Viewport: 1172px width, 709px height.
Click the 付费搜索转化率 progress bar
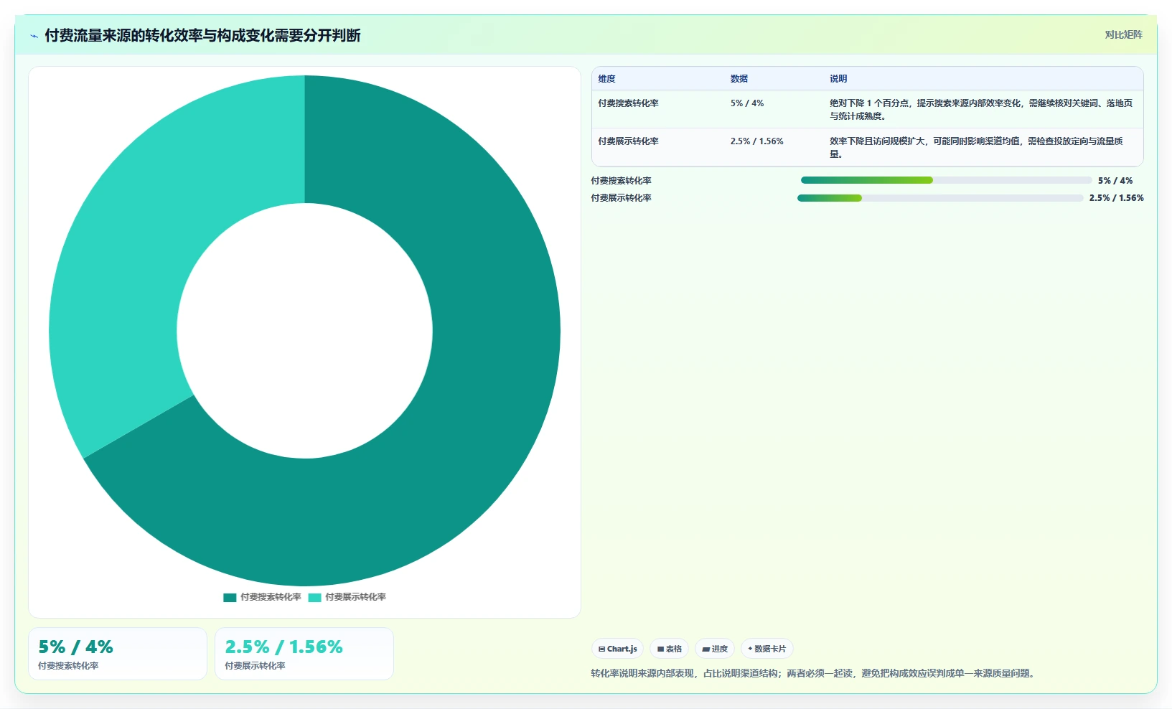[x=946, y=180]
